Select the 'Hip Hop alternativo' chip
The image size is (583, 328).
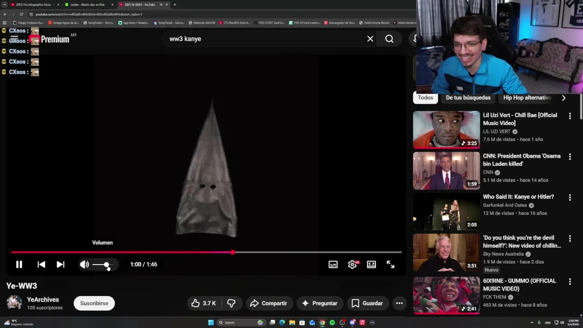(x=527, y=97)
